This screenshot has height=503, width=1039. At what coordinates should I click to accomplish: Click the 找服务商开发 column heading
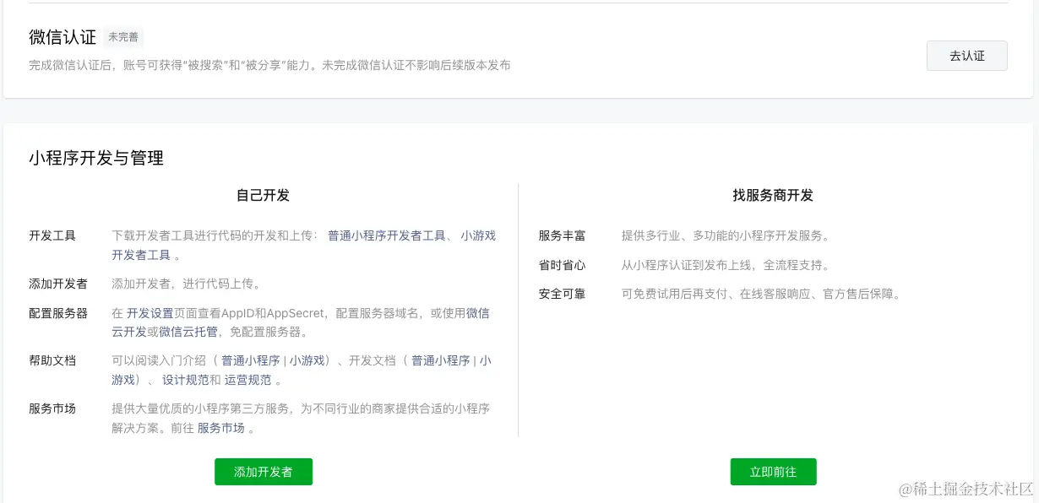click(x=773, y=195)
